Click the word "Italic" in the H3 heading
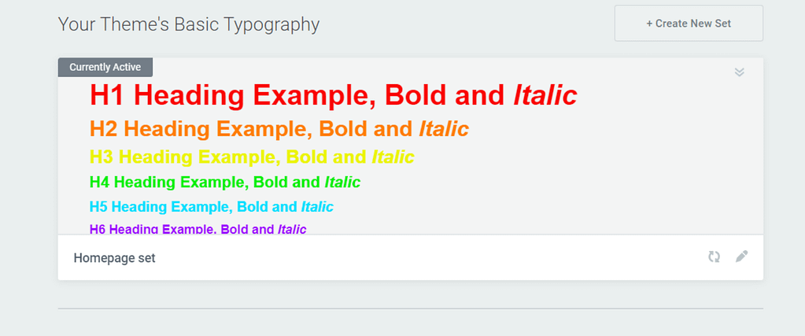The width and height of the screenshot is (805, 336). 393,157
